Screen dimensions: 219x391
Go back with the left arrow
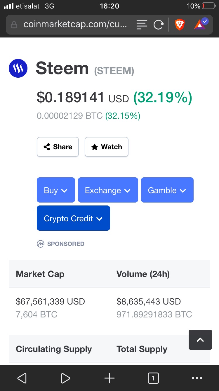[22, 378]
